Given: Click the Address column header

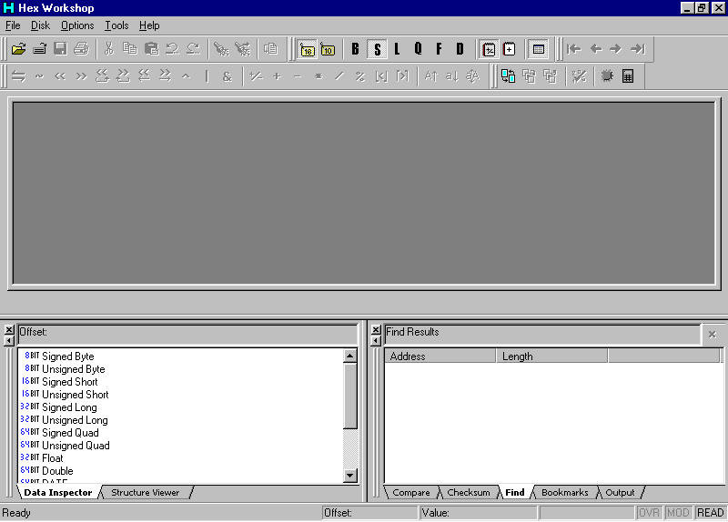Looking at the screenshot, I should [440, 356].
